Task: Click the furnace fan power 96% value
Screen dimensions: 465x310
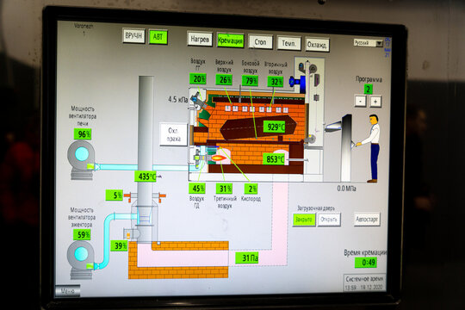Action: 83,134
